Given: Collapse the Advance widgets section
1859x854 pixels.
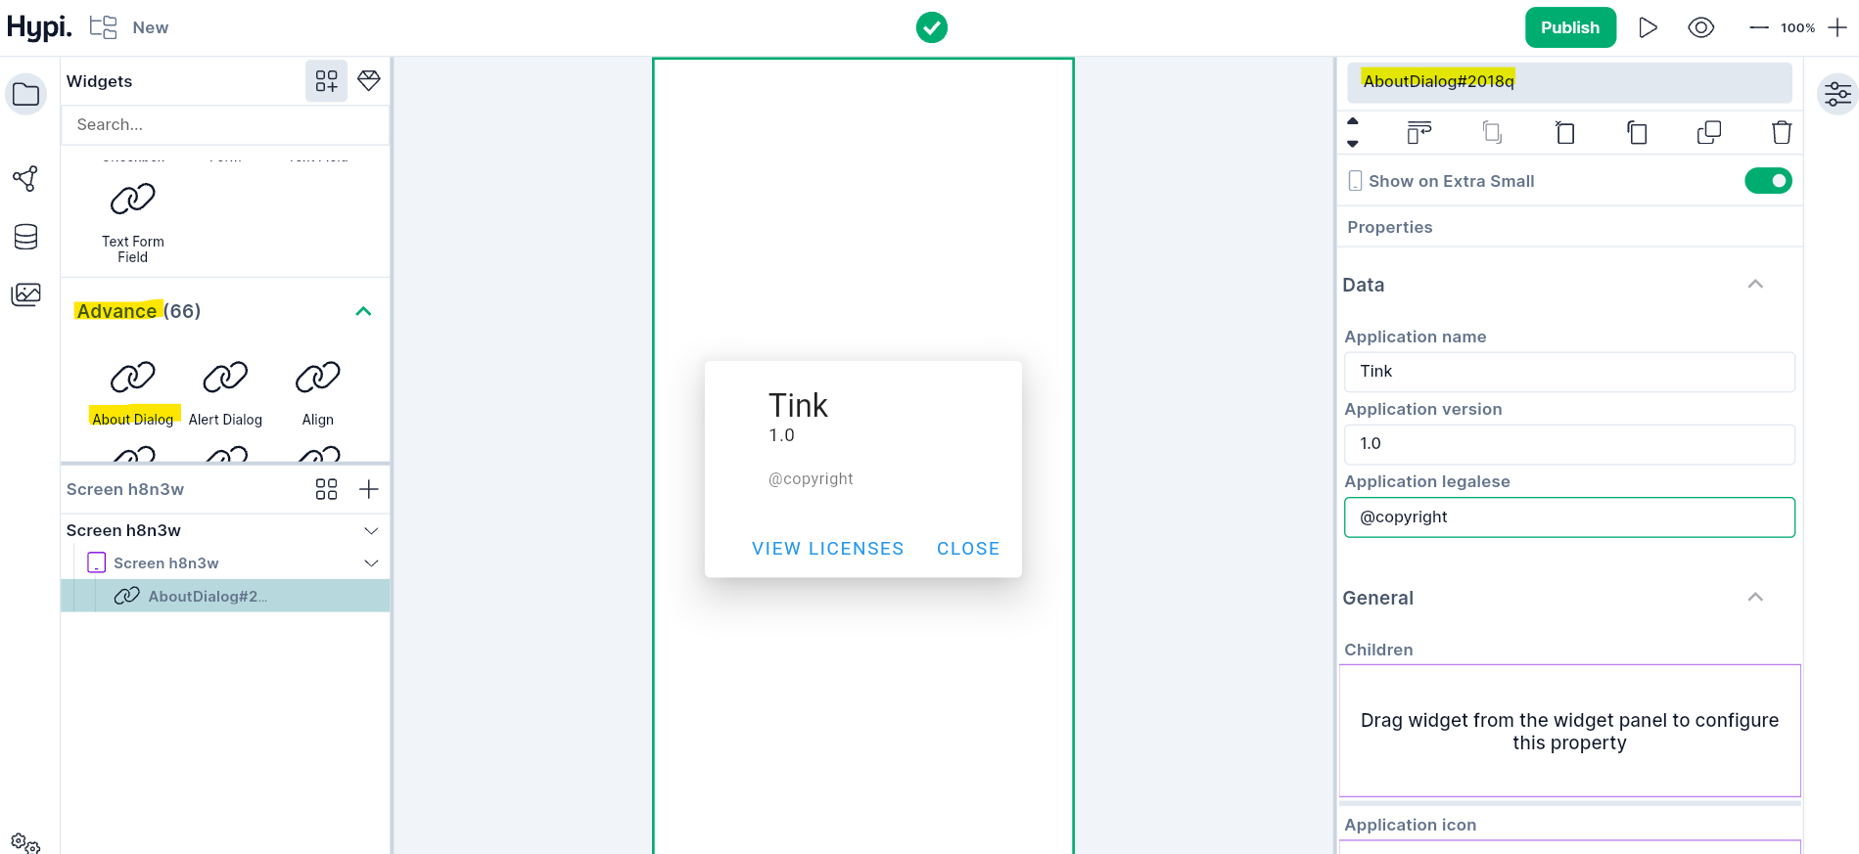Looking at the screenshot, I should click(363, 311).
